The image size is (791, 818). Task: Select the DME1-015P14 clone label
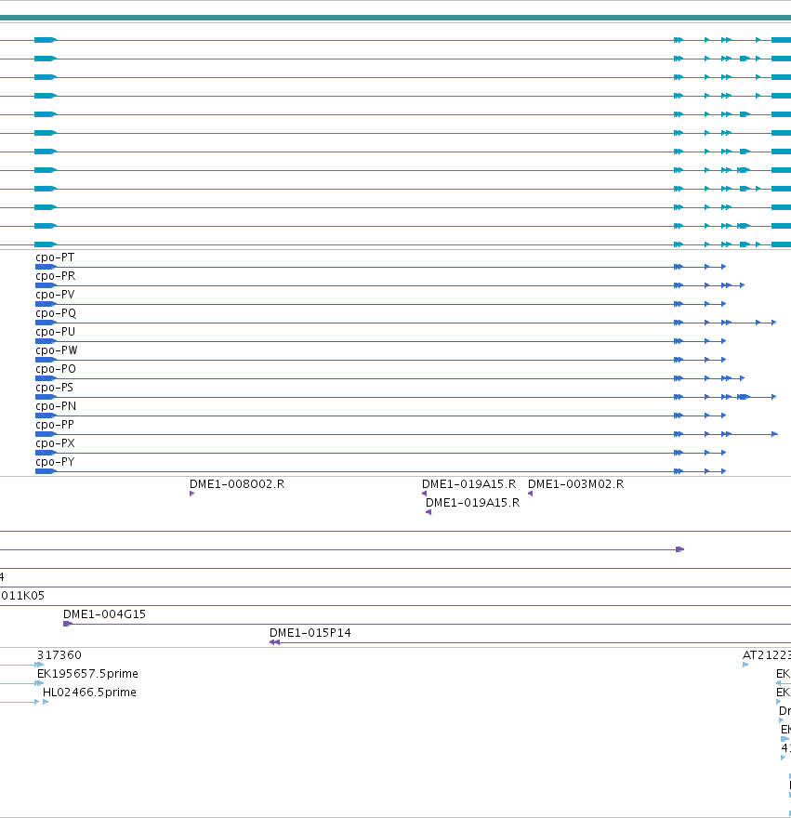pyautogui.click(x=310, y=633)
